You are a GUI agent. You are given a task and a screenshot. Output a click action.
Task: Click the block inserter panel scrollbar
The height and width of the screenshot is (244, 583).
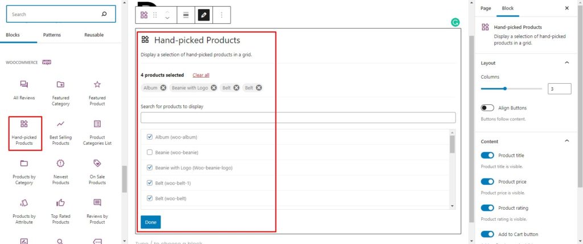(125, 179)
